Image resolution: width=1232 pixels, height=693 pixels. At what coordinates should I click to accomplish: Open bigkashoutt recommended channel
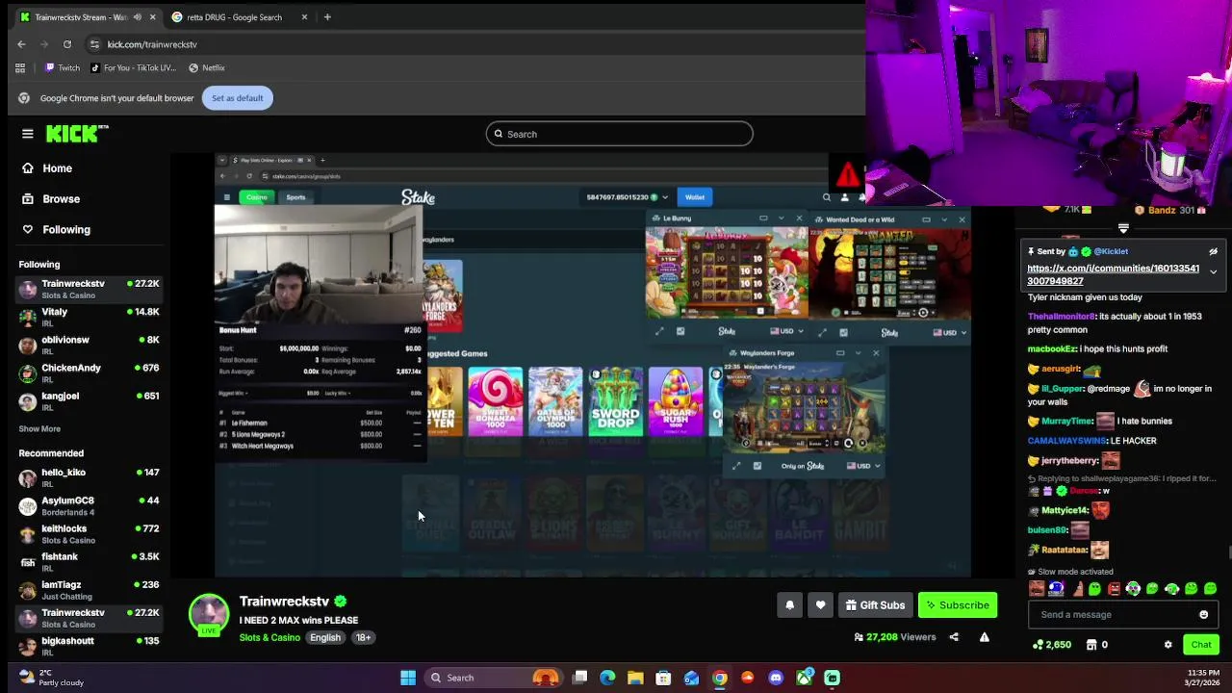coord(88,645)
